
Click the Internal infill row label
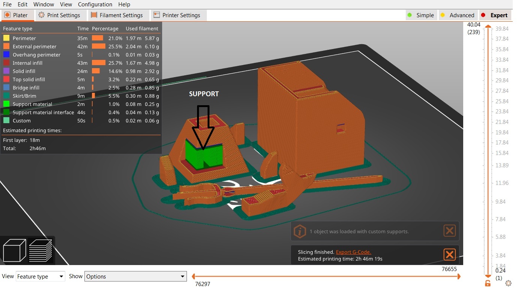(27, 63)
